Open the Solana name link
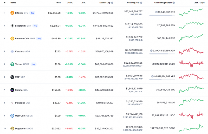 [x=19, y=90]
